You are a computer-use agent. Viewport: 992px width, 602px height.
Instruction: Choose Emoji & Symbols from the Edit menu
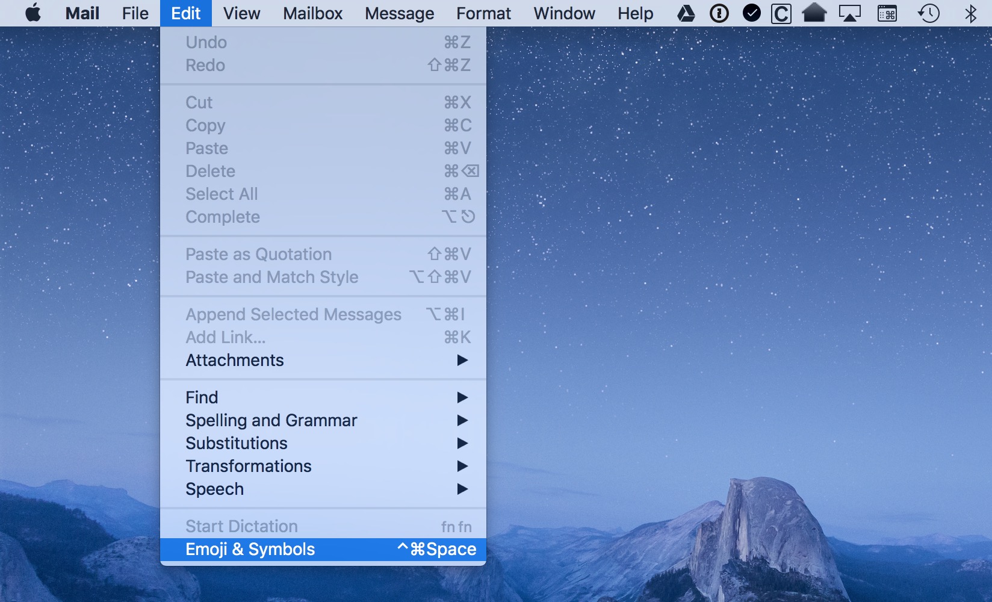click(x=323, y=549)
